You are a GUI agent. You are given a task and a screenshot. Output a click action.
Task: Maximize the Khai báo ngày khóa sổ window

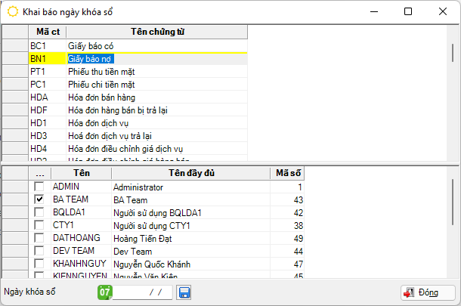pyautogui.click(x=408, y=12)
